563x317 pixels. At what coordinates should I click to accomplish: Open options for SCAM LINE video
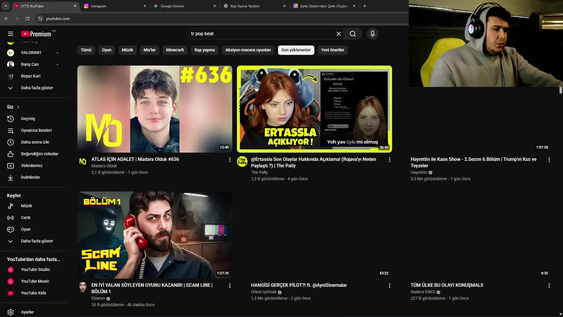click(230, 286)
